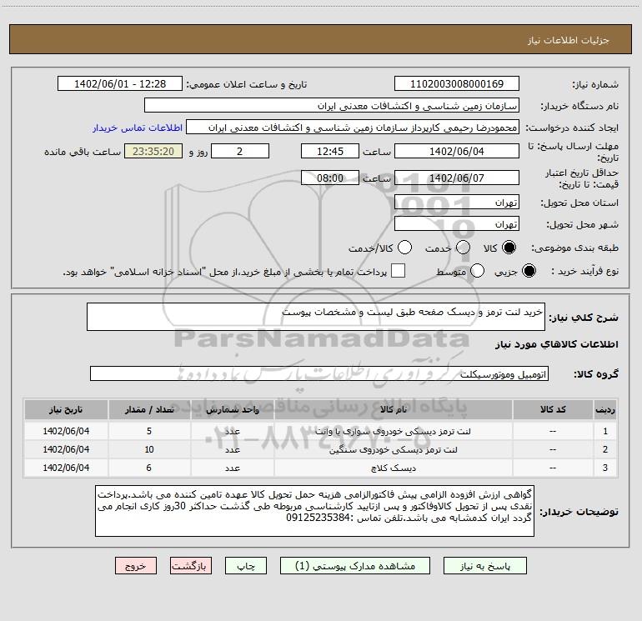Select the کالا radio button
This screenshot has width=642, height=621.
(x=509, y=248)
